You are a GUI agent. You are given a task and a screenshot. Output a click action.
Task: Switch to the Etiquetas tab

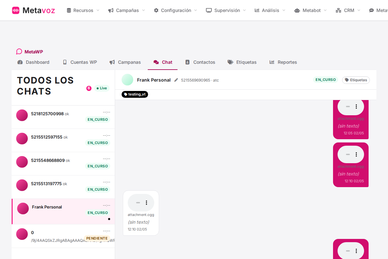tap(242, 62)
